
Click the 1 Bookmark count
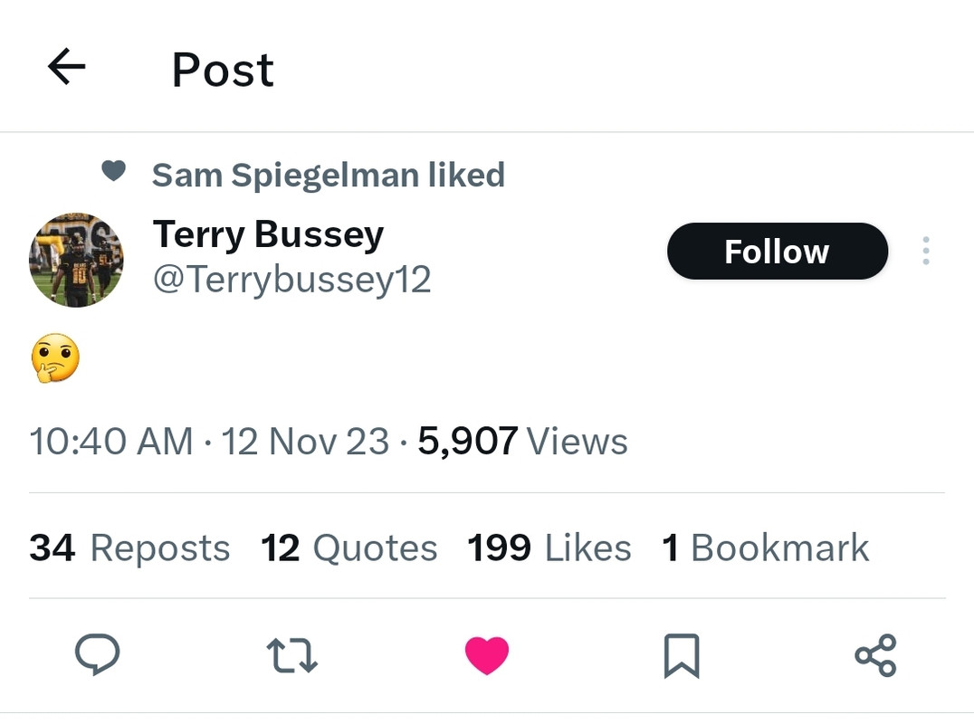click(765, 548)
